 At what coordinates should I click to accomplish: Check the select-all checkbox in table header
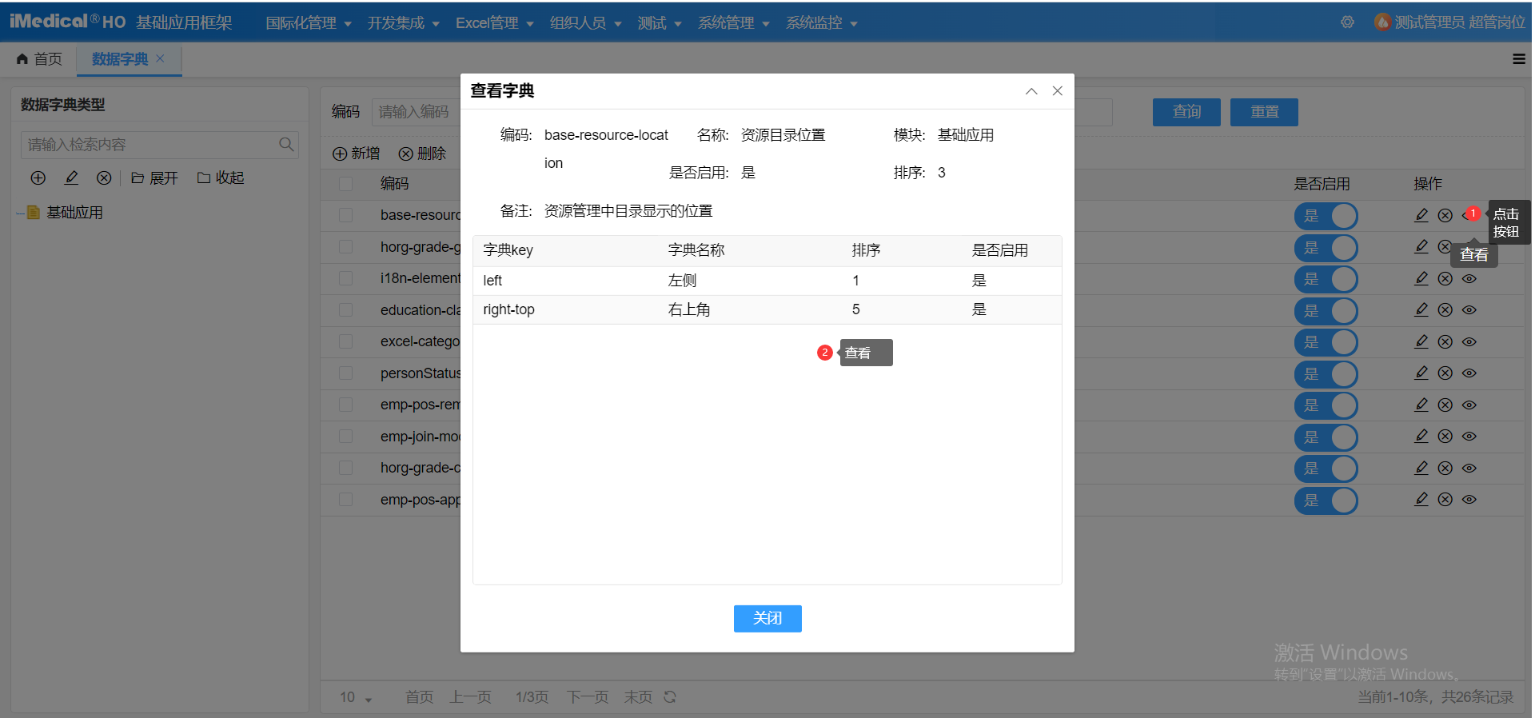tap(346, 184)
